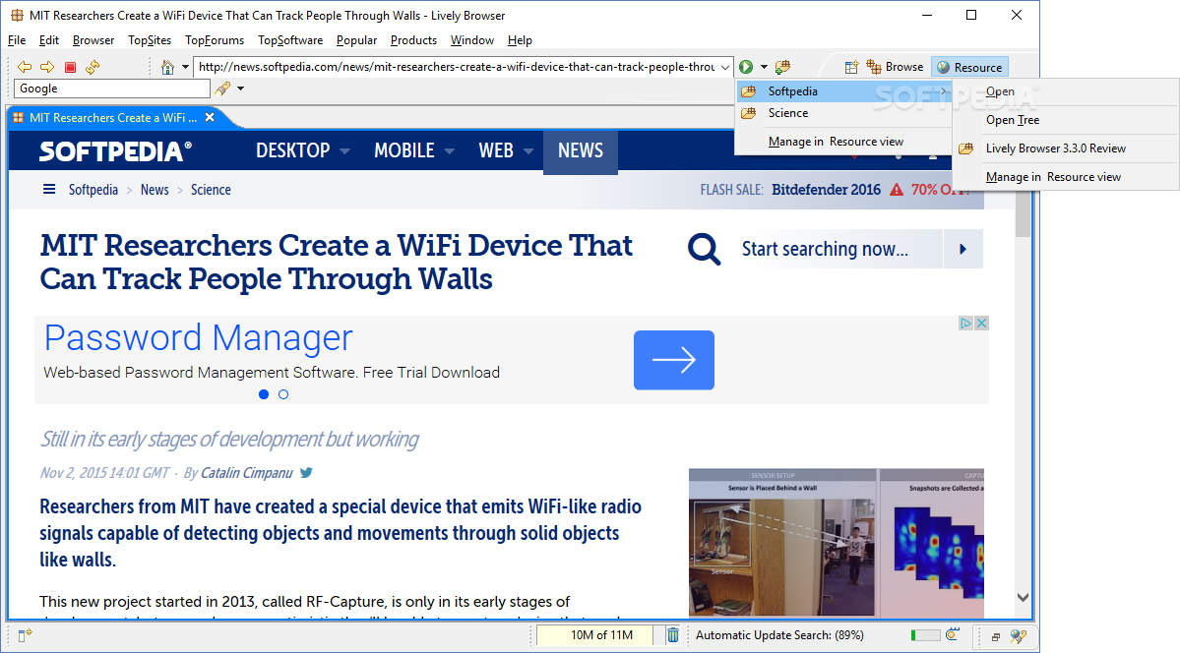Click the AdChoices triangle icon
The width and height of the screenshot is (1180, 653).
pyautogui.click(x=966, y=323)
